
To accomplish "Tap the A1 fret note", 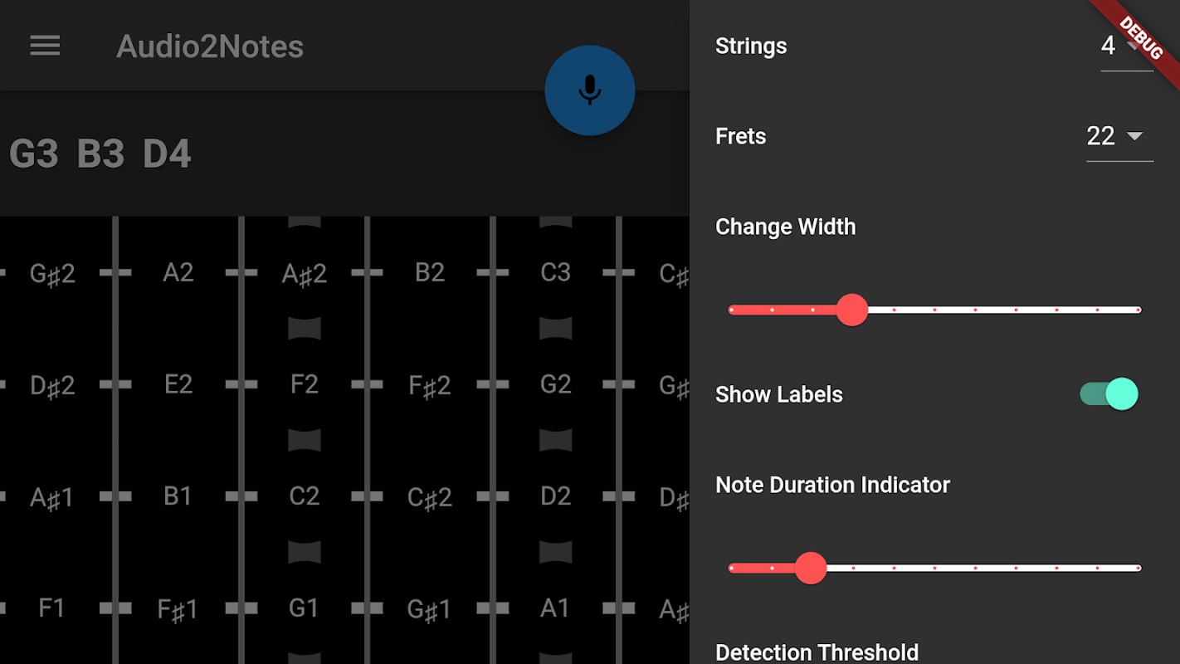I will 555,608.
